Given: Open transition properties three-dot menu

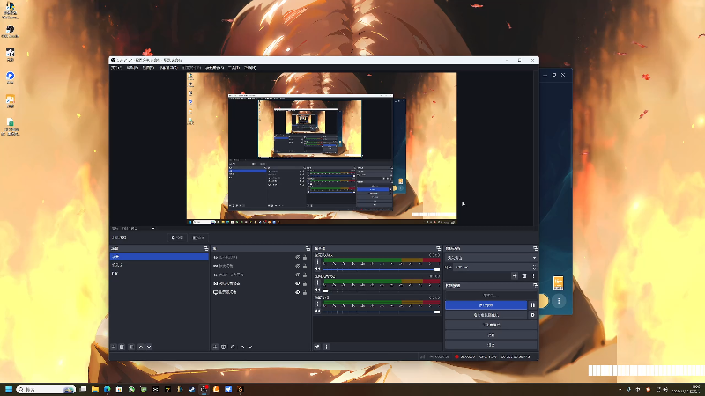Looking at the screenshot, I should (x=534, y=276).
